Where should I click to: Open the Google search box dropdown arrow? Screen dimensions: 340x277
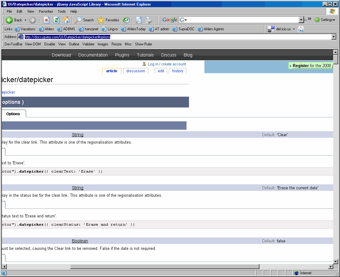coord(301,20)
